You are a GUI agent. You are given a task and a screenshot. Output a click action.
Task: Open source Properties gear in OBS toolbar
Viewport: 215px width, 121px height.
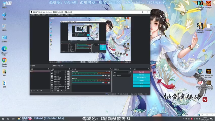click(55, 66)
